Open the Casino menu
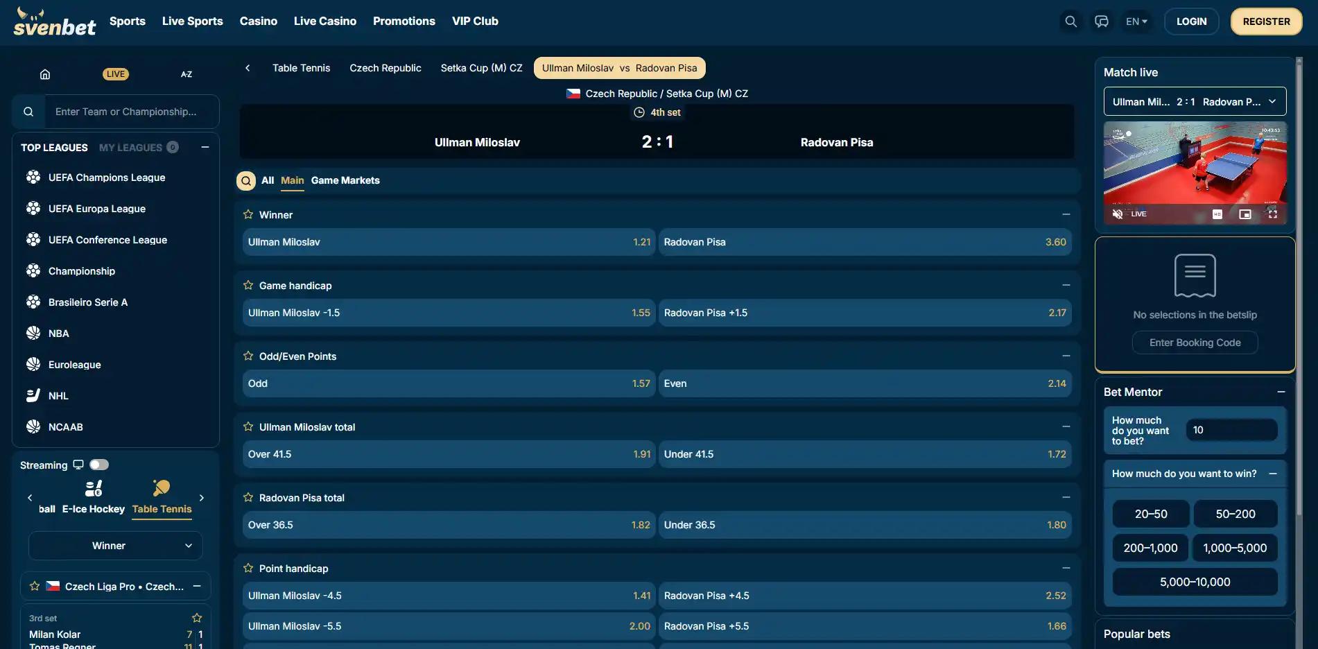 [x=259, y=21]
